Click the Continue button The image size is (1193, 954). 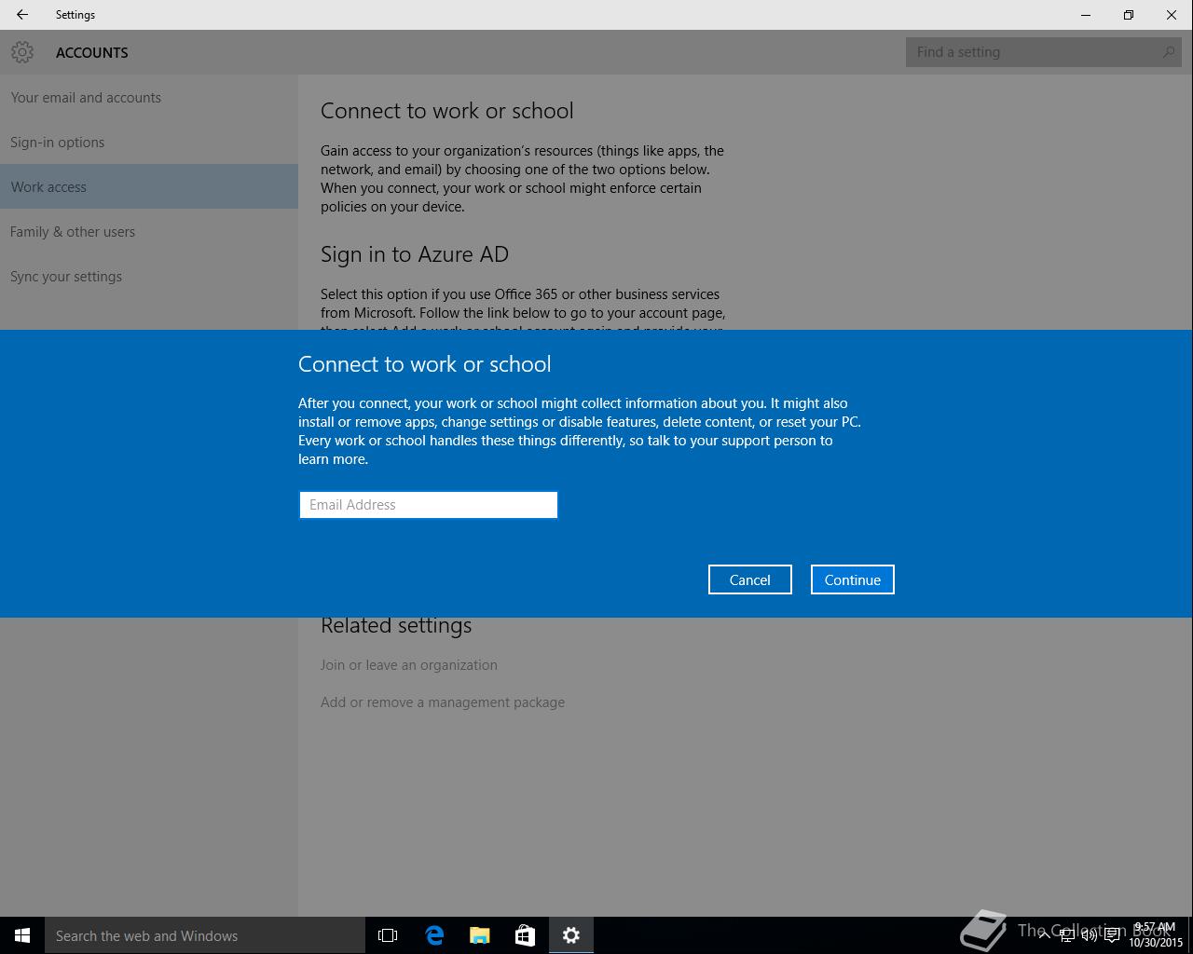(853, 579)
